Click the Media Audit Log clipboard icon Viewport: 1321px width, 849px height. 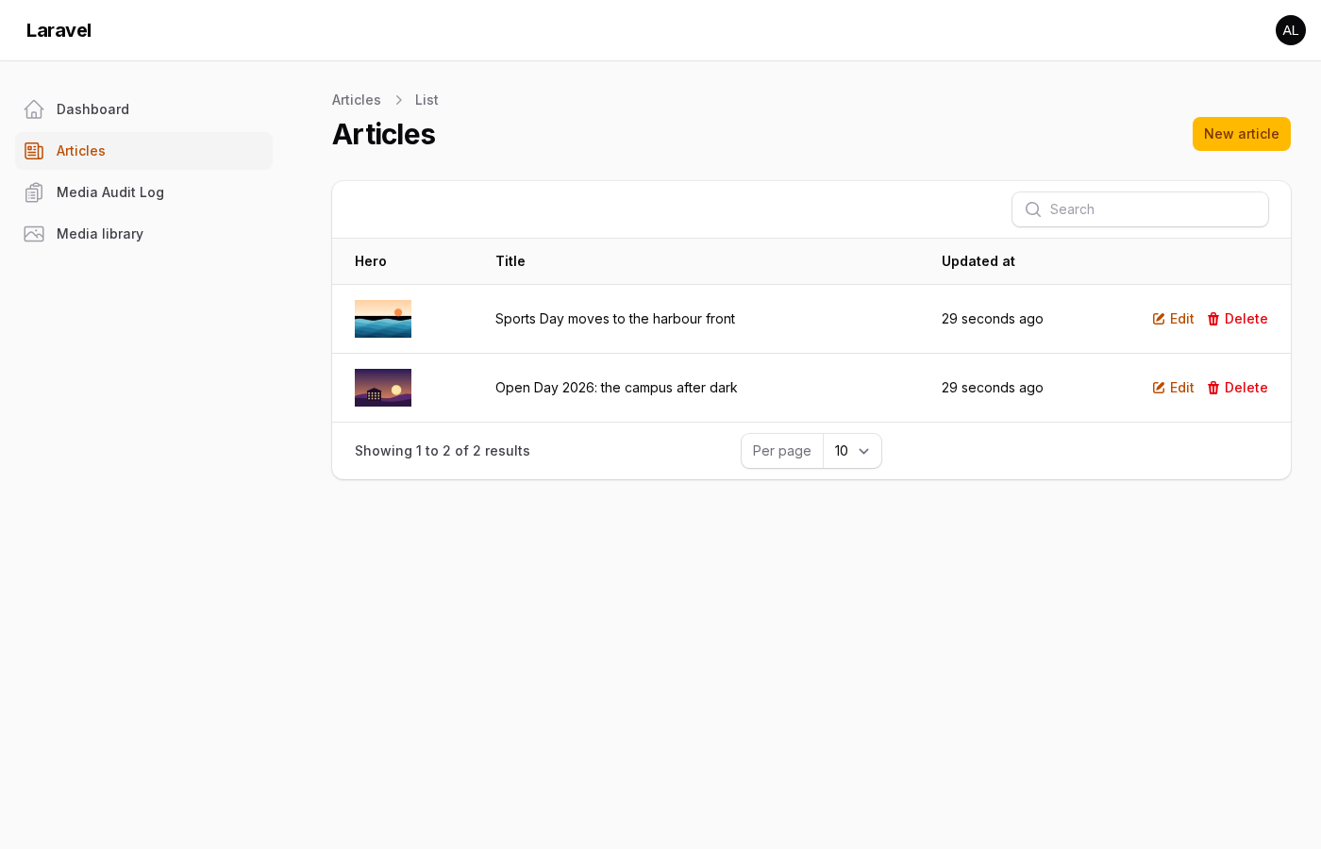[x=34, y=192]
